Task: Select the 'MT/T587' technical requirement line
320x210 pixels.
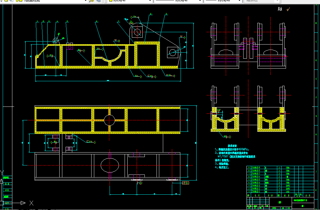Action: click(236, 157)
